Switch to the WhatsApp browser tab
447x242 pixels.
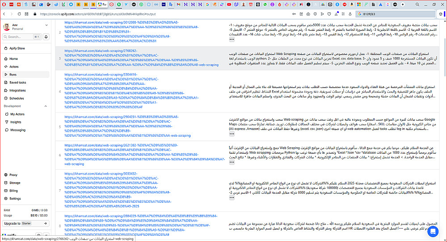265,4
